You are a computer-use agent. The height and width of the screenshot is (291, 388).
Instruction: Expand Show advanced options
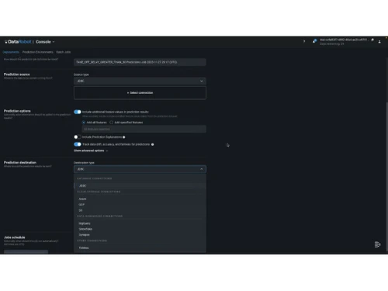[x=91, y=151]
